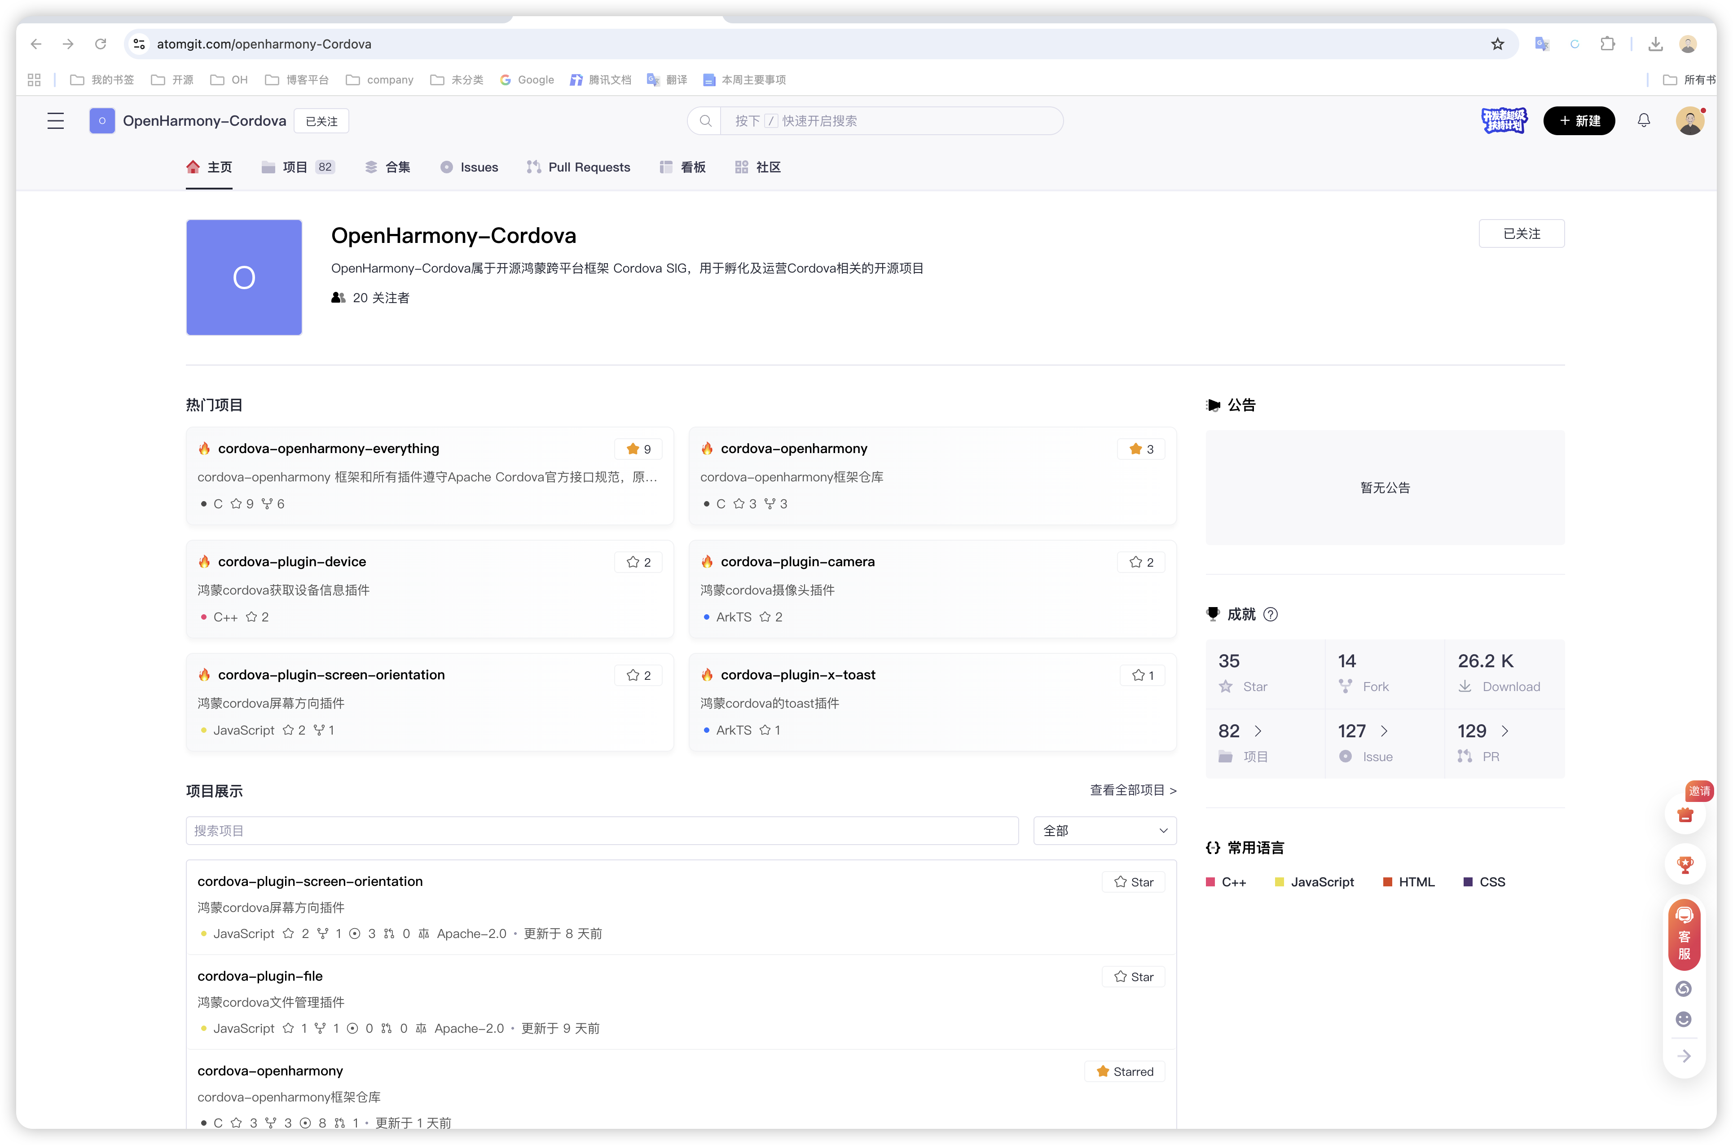1733x1145 pixels.
Task: Open browser extensions puzzle icon
Action: [x=1607, y=44]
